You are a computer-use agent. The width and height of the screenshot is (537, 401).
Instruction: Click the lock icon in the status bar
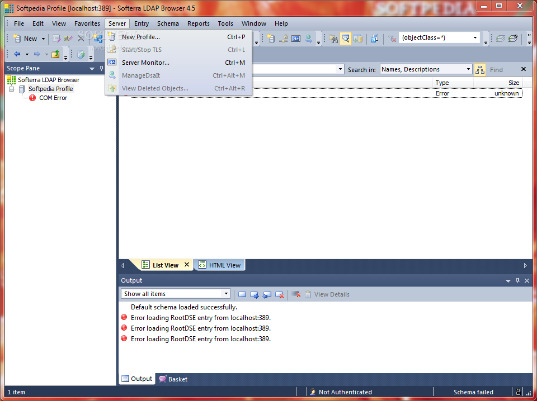point(518,392)
